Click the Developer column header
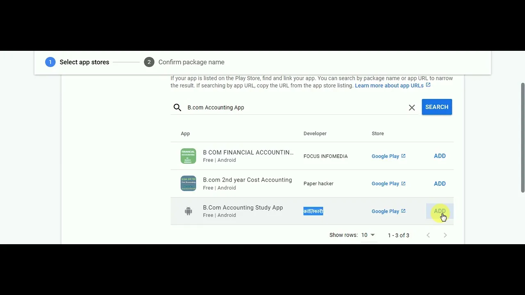The height and width of the screenshot is (295, 525). pyautogui.click(x=315, y=134)
